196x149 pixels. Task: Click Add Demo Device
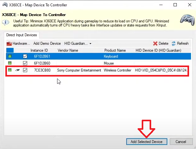tap(47, 43)
